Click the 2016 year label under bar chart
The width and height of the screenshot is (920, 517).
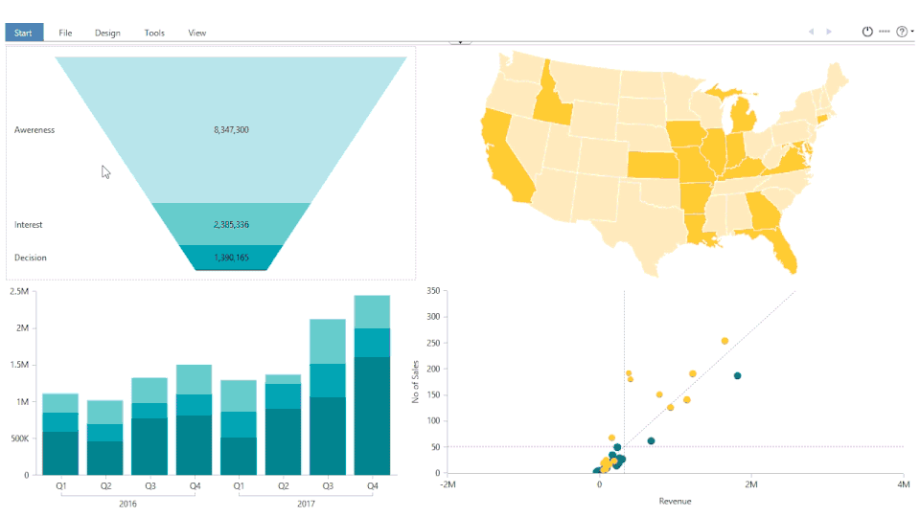[127, 504]
